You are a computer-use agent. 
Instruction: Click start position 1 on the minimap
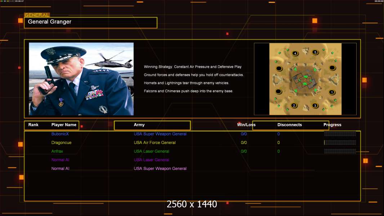(x=332, y=92)
